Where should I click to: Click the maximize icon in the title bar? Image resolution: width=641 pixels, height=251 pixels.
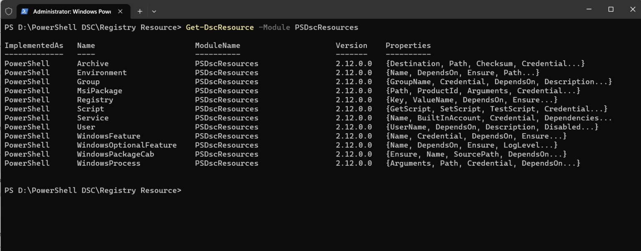tap(611, 9)
